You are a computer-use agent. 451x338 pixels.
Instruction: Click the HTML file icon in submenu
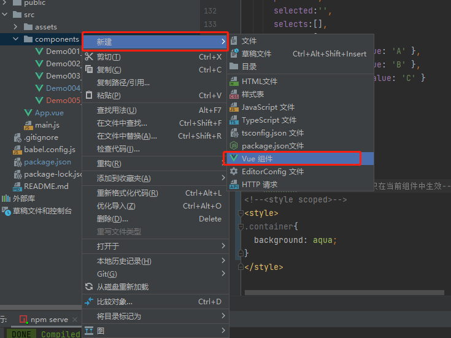[234, 82]
